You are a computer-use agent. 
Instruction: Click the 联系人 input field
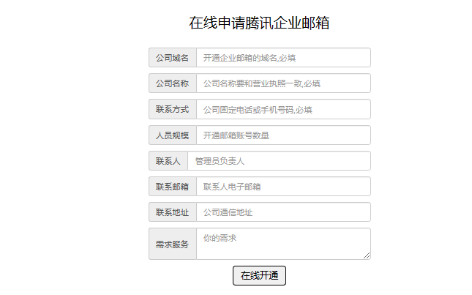[278, 161]
